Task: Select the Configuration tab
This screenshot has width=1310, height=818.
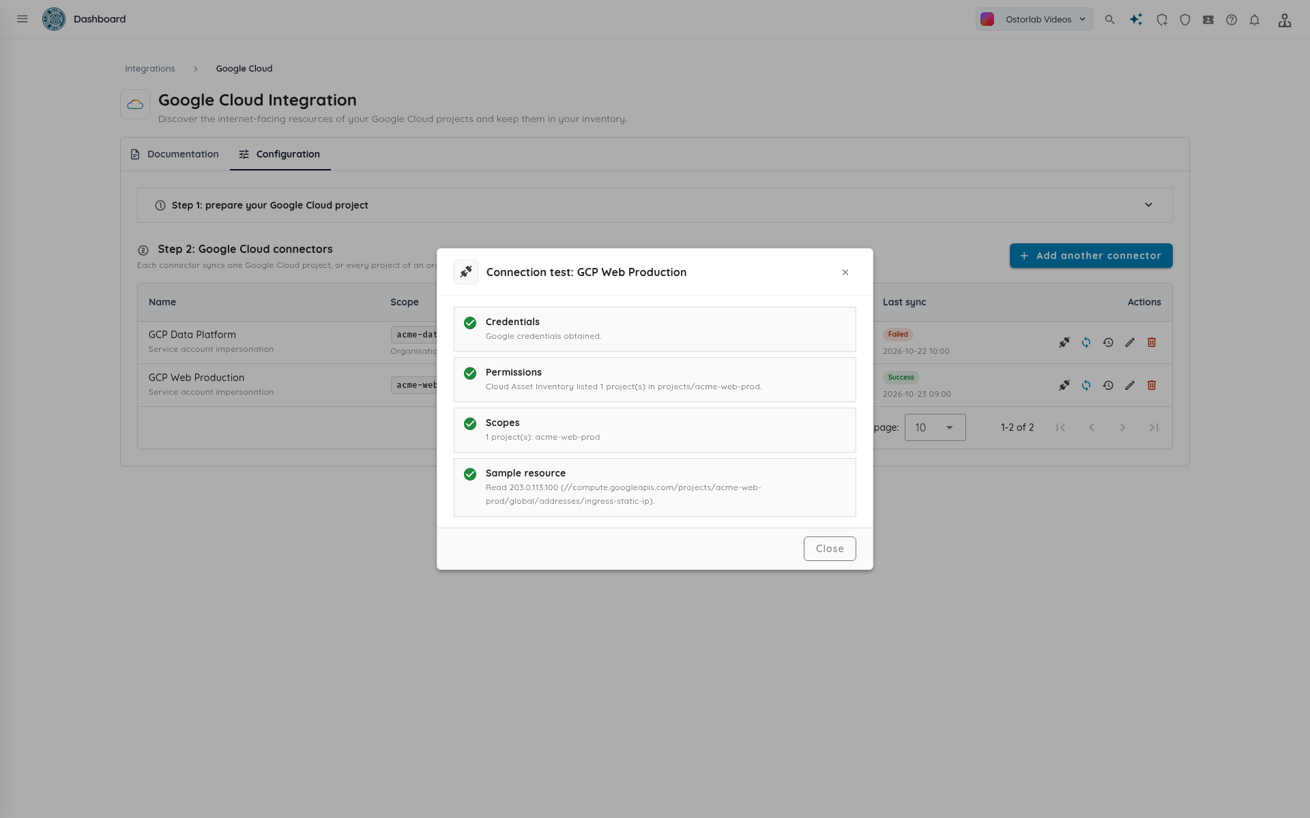Action: pyautogui.click(x=280, y=154)
